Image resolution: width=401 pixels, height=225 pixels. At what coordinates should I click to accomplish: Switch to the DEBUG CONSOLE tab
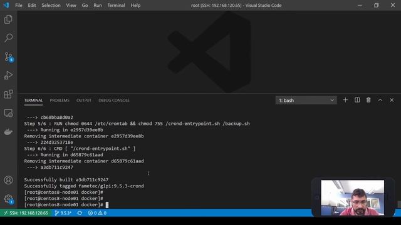pos(114,101)
